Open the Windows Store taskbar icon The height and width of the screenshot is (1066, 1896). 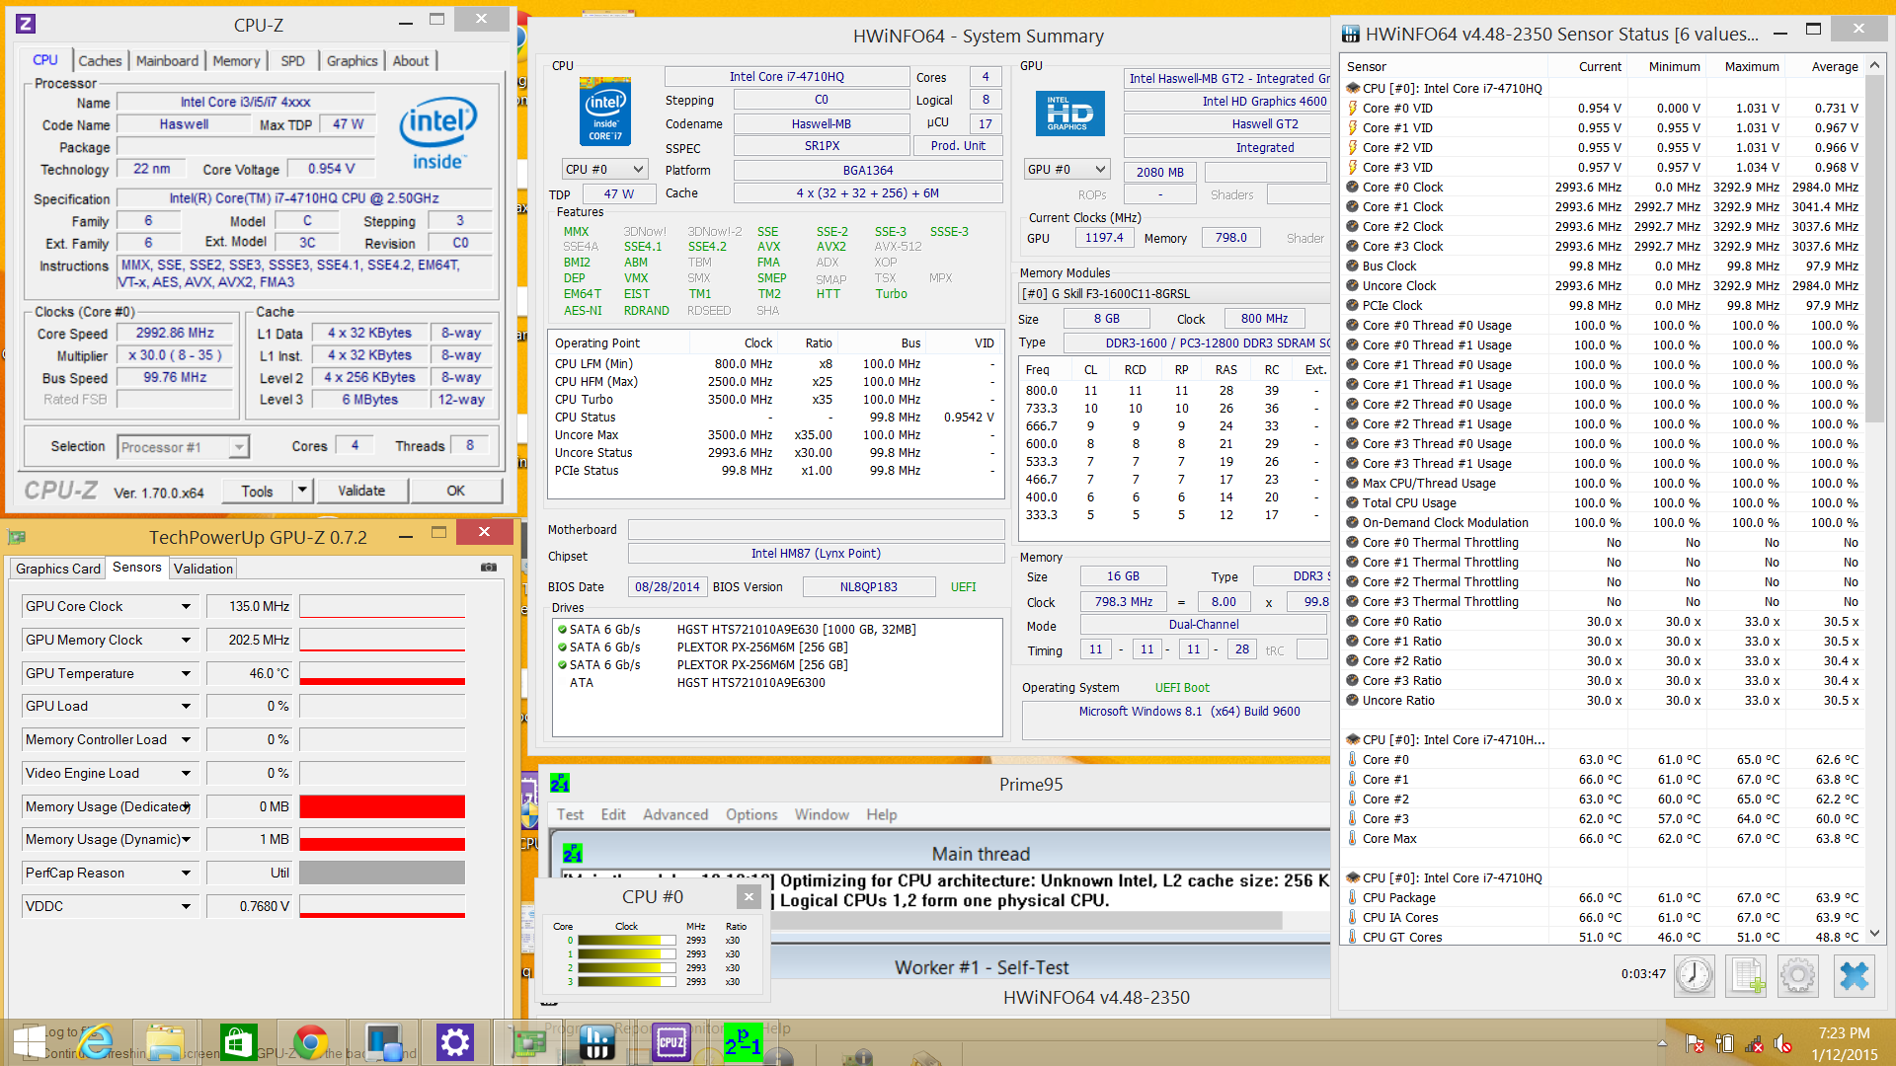click(x=238, y=1042)
